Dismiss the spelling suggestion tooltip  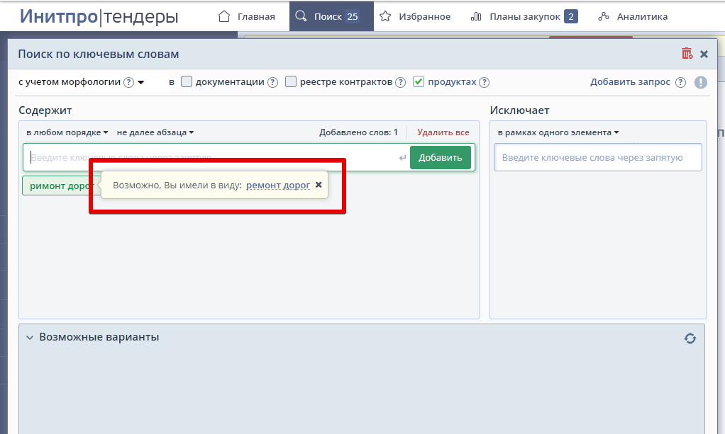click(319, 185)
